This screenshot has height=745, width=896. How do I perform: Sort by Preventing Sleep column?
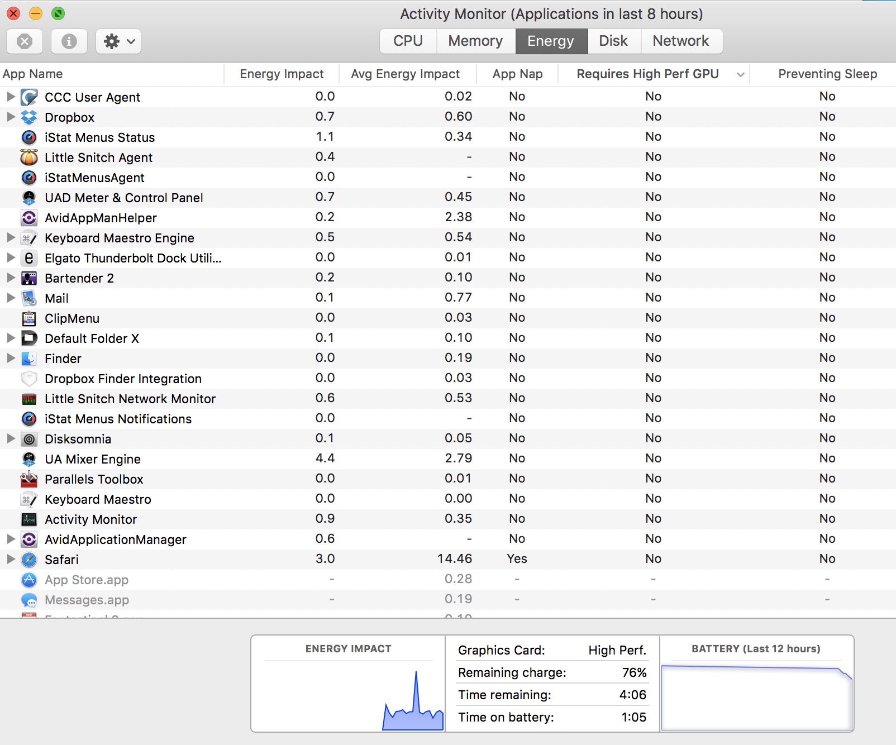[x=823, y=74]
